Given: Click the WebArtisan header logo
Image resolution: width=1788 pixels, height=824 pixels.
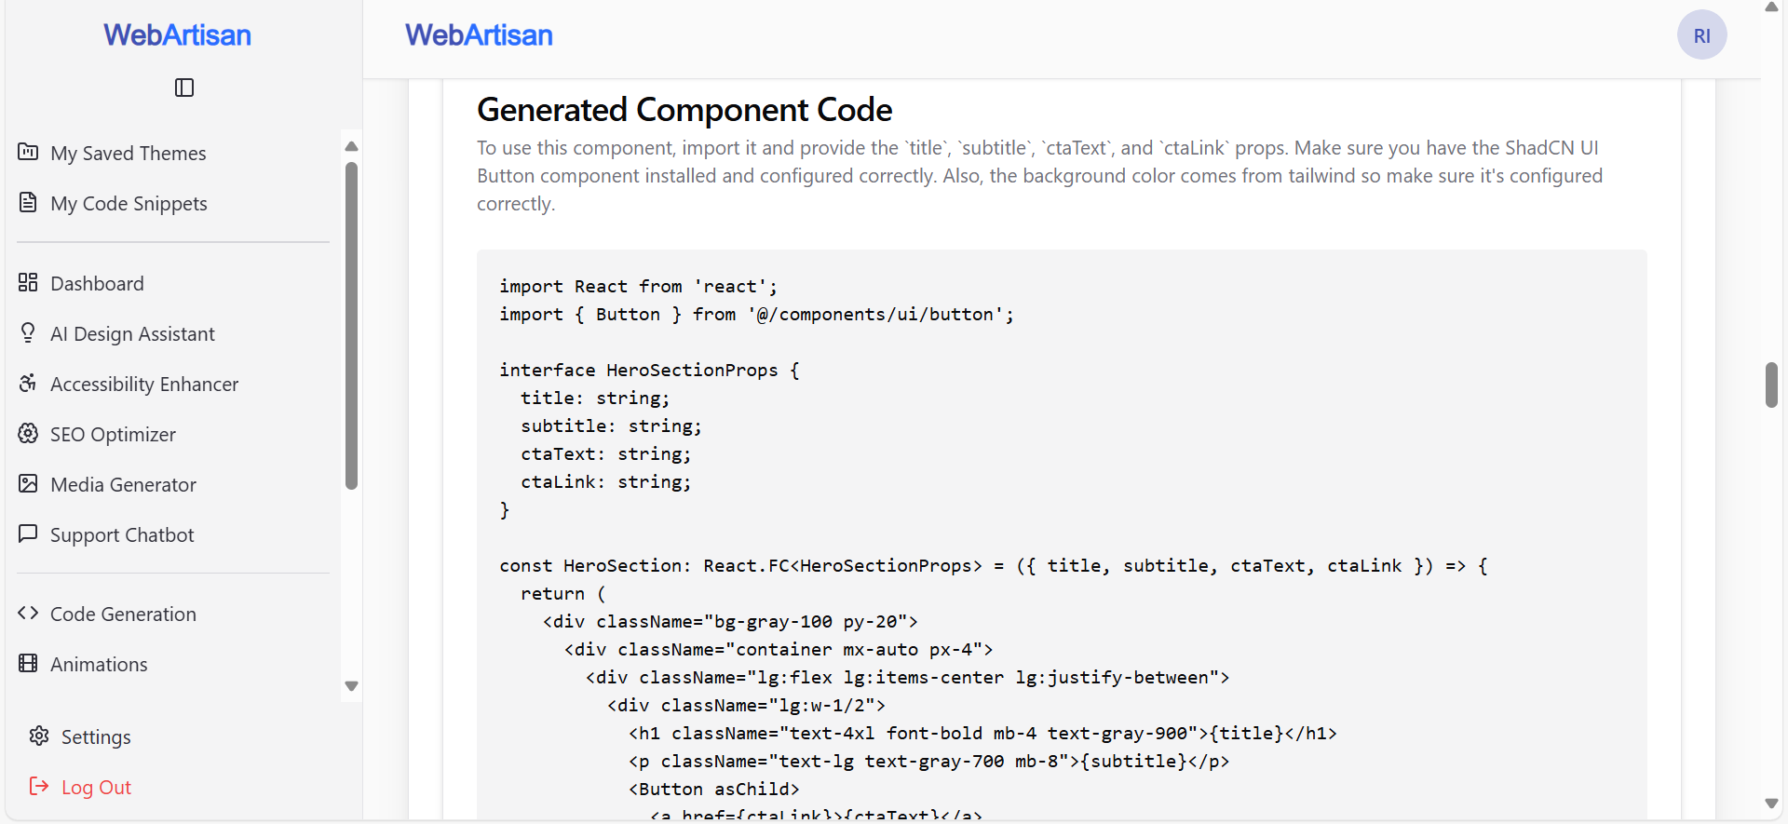Looking at the screenshot, I should click(x=479, y=35).
